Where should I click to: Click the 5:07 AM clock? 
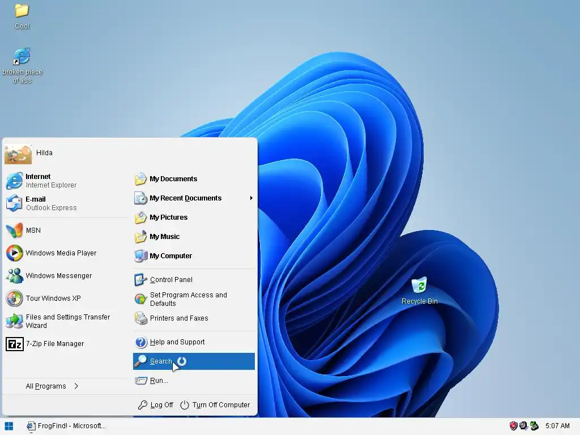557,426
